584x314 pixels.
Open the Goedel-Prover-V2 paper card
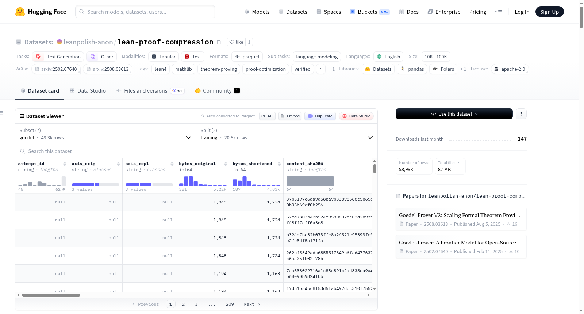[x=461, y=219]
